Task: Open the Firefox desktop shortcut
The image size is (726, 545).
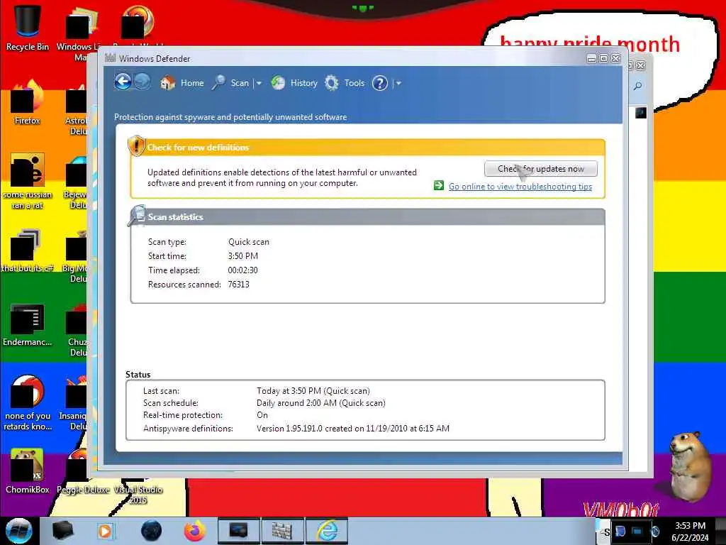Action: 28,102
